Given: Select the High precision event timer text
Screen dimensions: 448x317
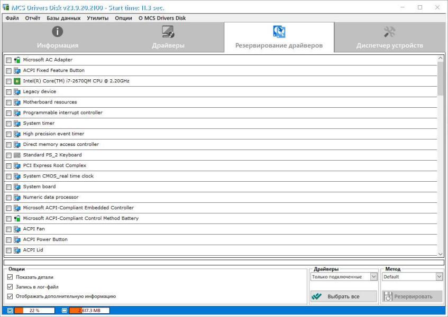Looking at the screenshot, I should pyautogui.click(x=53, y=134).
